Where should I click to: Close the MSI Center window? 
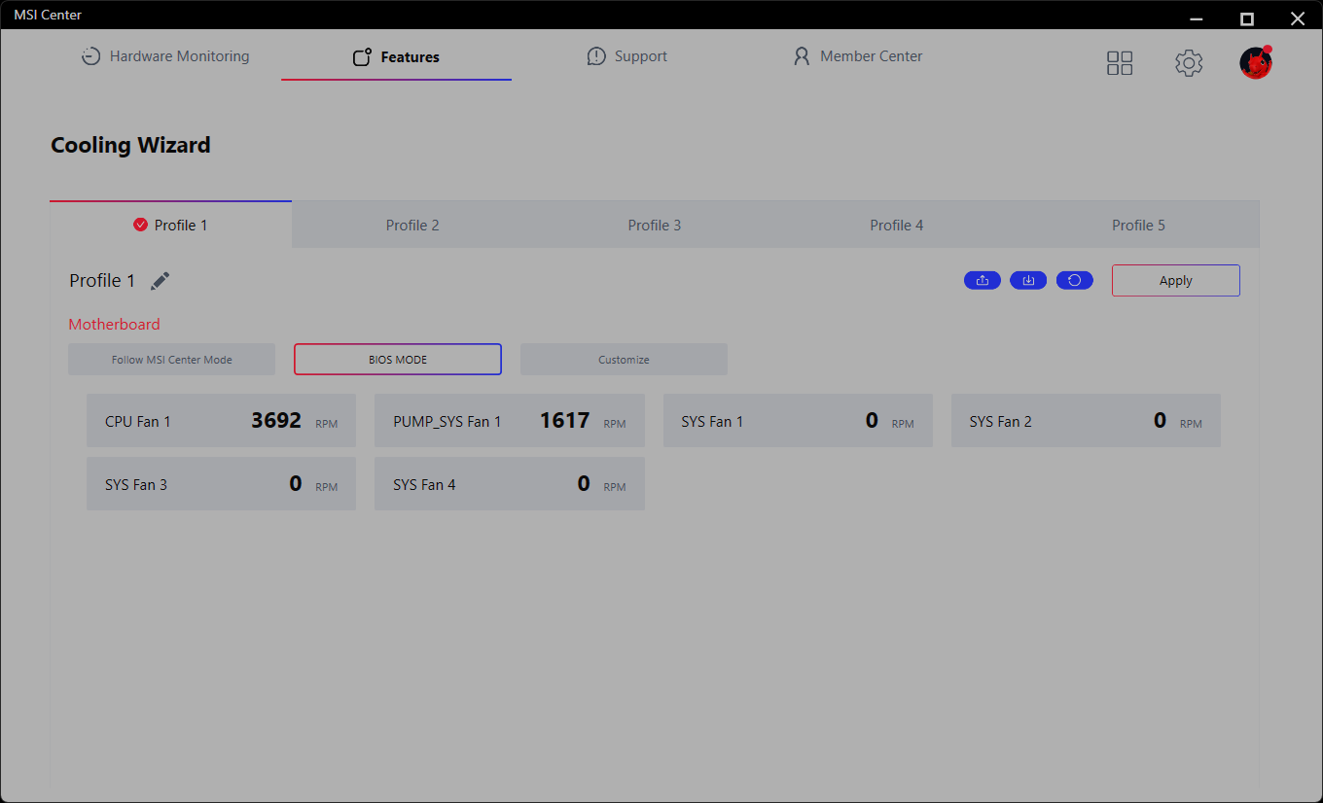pos(1297,18)
